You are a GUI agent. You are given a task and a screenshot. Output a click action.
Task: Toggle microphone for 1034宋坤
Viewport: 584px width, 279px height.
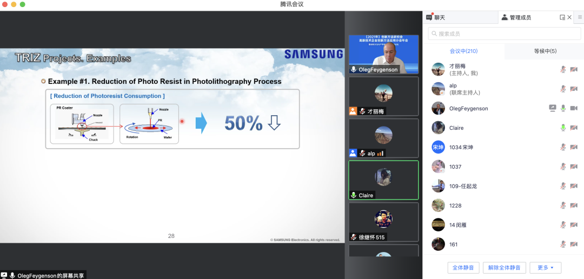(563, 147)
